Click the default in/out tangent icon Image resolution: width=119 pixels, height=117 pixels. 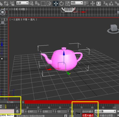[x=96, y=115]
